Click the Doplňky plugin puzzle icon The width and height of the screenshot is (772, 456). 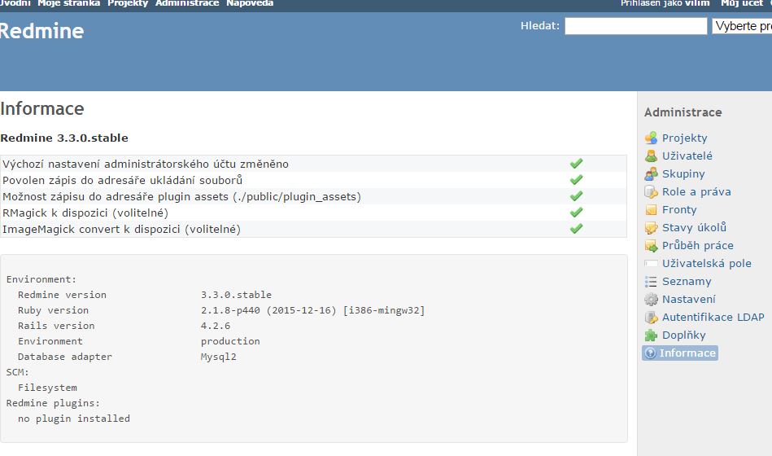pyautogui.click(x=651, y=335)
